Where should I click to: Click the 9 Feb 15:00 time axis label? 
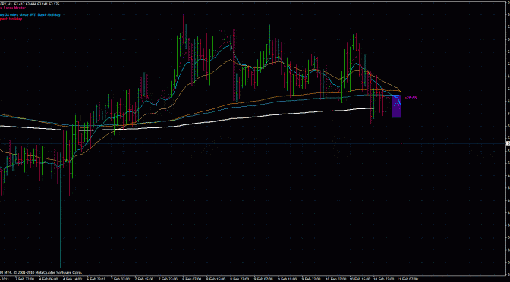click(x=288, y=279)
